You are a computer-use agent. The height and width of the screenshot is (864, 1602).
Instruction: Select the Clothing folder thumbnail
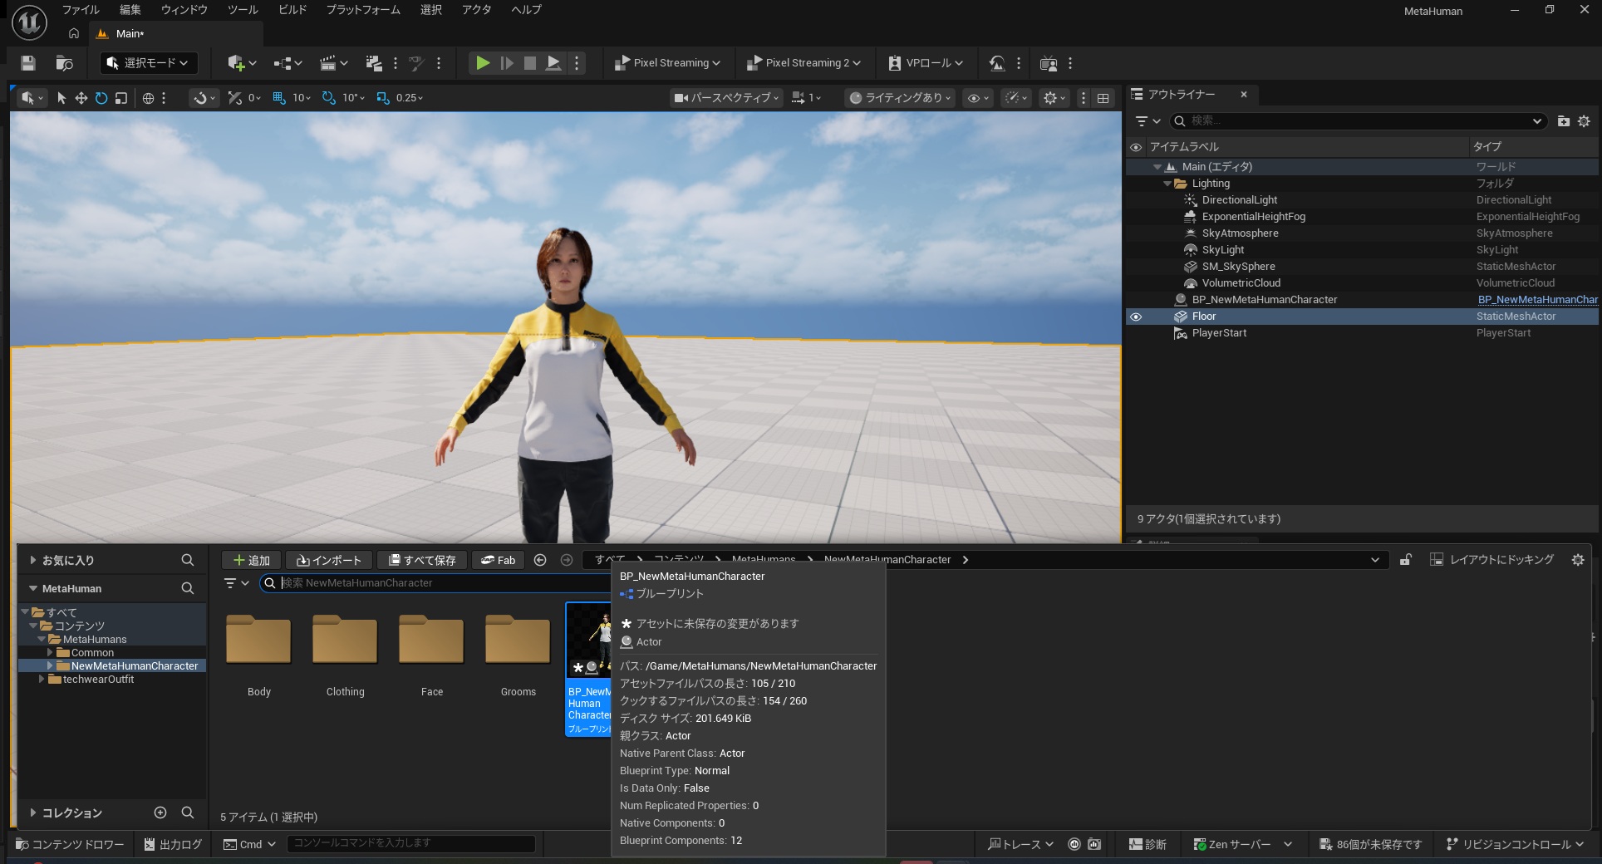[x=345, y=640]
